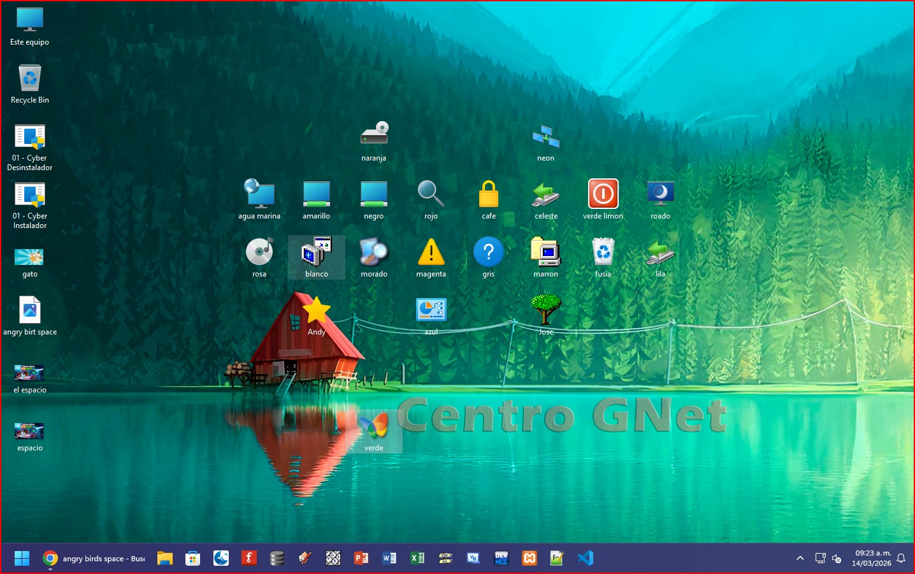Viewport: 915px width, 574px height.
Task: Click the 'neon' network icon
Action: [x=545, y=136]
